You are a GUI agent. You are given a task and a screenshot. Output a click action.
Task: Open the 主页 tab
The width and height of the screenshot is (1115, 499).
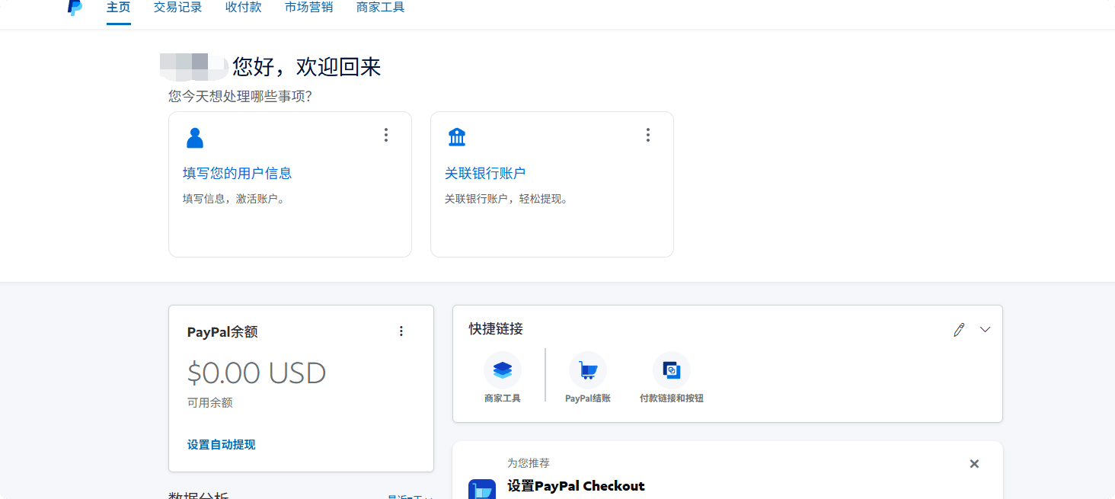pos(119,8)
